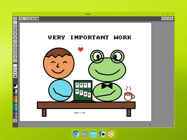
Task: Save the drawing with the save icon
Action: click(37, 19)
